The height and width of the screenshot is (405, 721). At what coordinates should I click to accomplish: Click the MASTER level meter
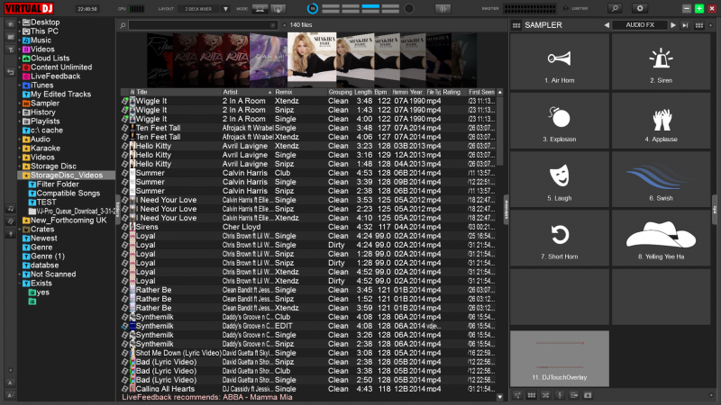529,9
